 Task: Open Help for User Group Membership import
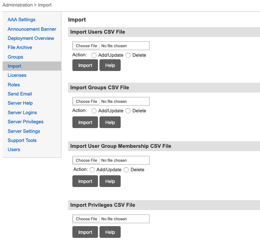tap(110, 181)
